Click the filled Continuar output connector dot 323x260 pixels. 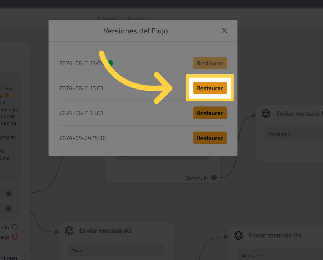(x=214, y=178)
